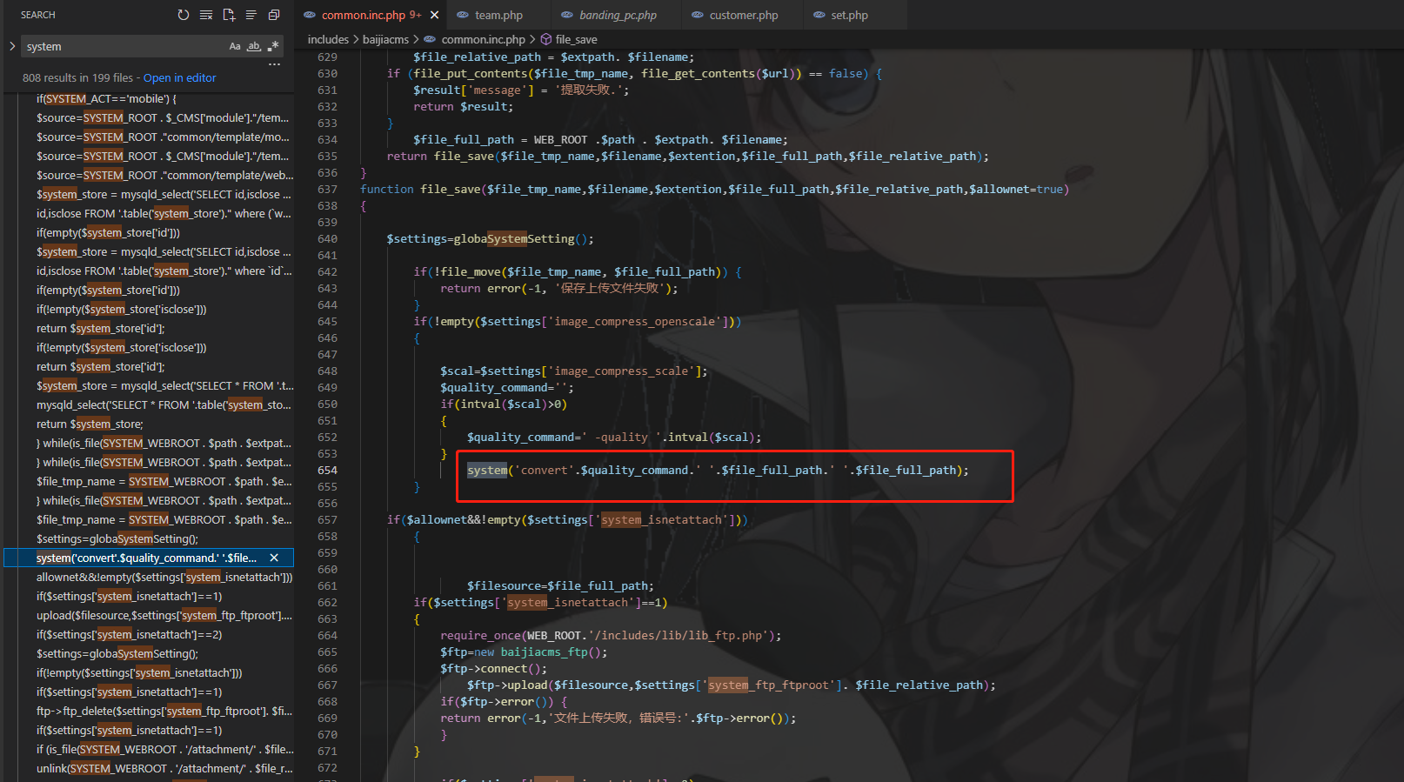Collapse all search results
This screenshot has width=1404, height=782.
274,15
